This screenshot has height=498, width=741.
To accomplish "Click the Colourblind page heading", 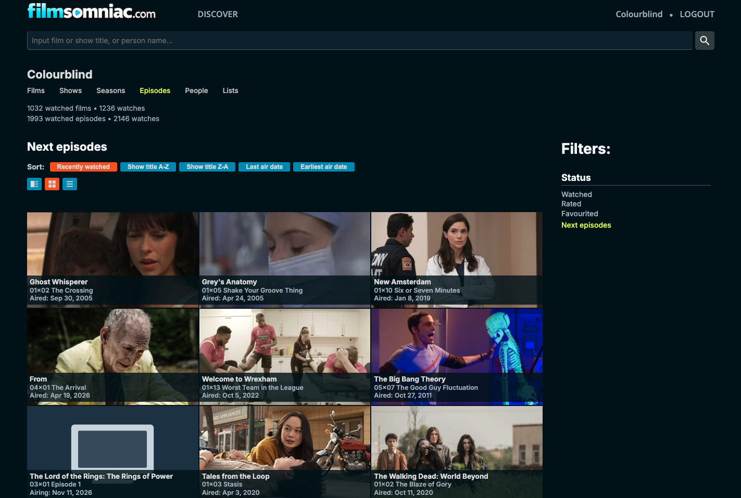I will (60, 74).
